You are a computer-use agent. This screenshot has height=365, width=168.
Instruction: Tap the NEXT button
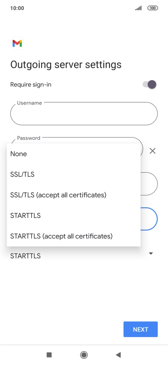pos(141,329)
